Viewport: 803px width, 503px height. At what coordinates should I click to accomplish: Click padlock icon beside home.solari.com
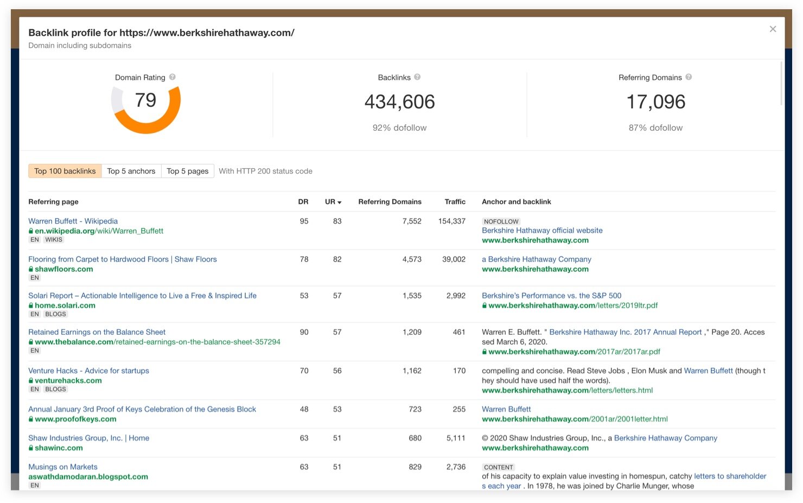[31, 305]
